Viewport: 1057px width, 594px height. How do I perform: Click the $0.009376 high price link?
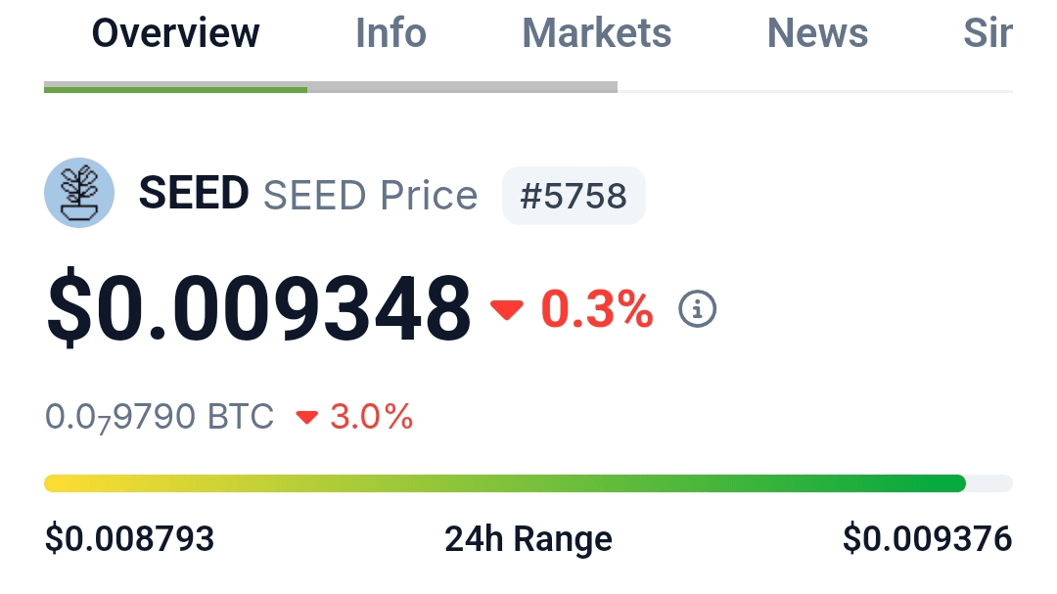click(x=928, y=538)
